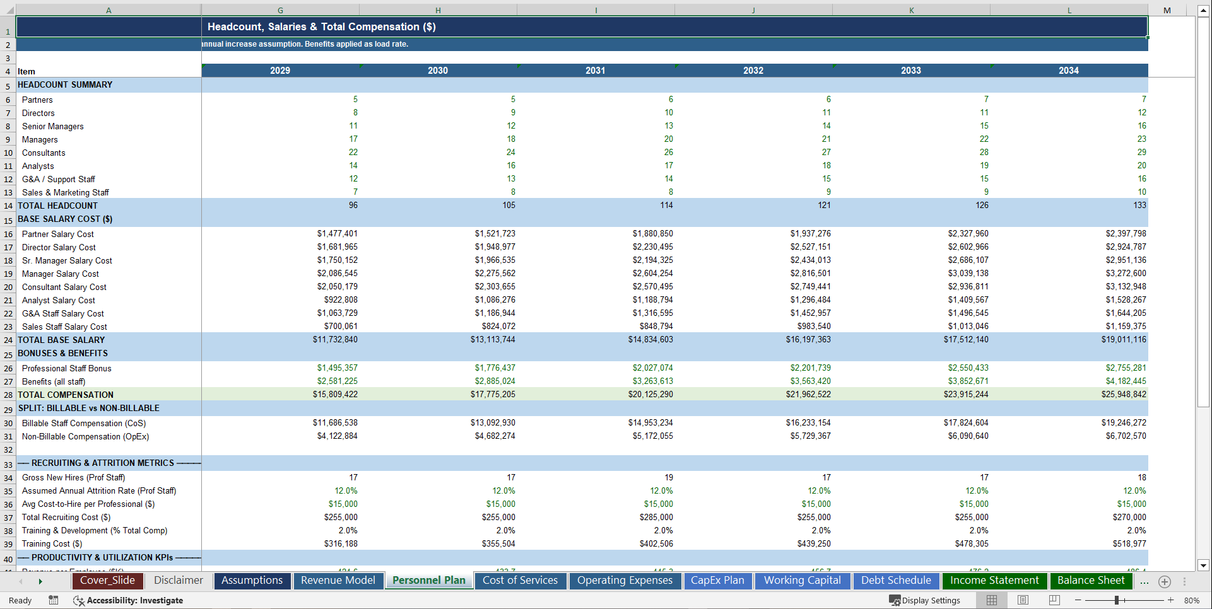Select the Balance Sheet tab
This screenshot has width=1212, height=609.
pos(1090,581)
